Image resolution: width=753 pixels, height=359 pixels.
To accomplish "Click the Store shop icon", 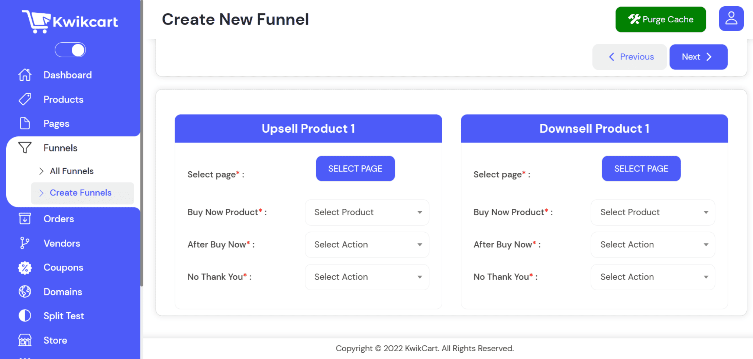I will tap(25, 340).
